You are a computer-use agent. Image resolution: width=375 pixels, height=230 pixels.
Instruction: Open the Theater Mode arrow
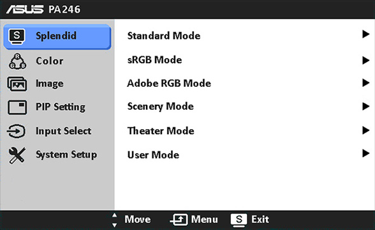[x=365, y=130]
